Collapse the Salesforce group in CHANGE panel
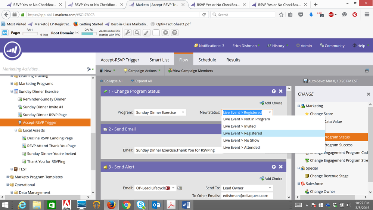 tap(299, 183)
